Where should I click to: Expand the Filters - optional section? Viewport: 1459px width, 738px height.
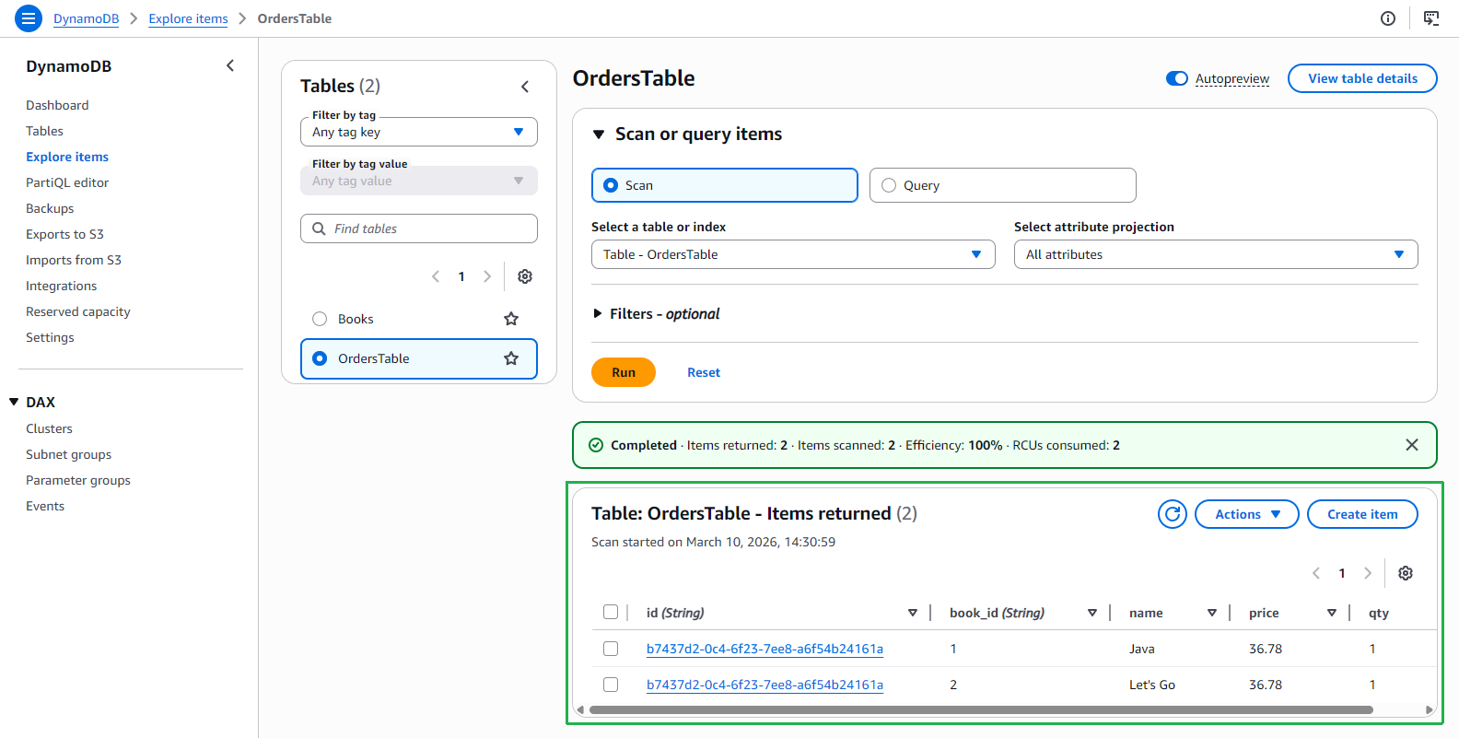point(598,314)
